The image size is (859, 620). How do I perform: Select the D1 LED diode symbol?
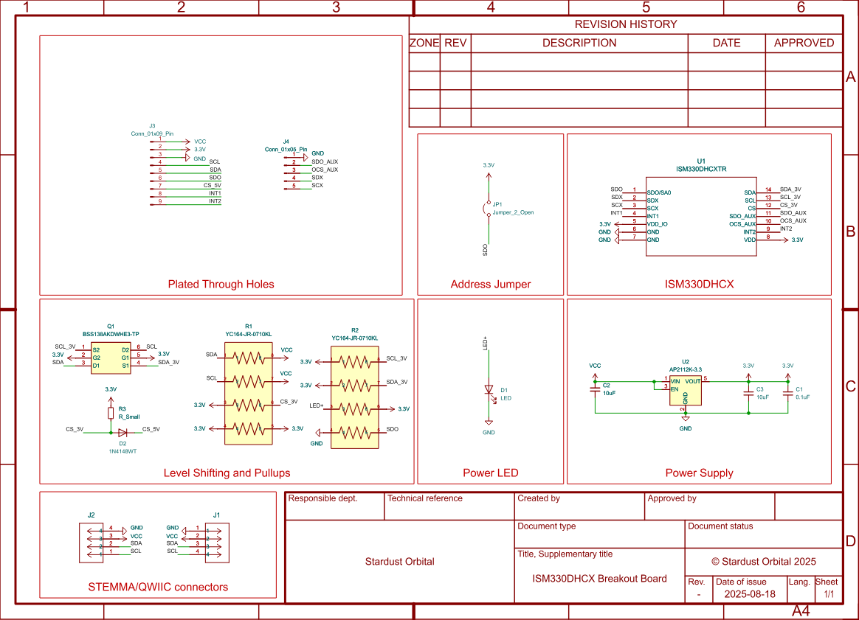coord(488,390)
